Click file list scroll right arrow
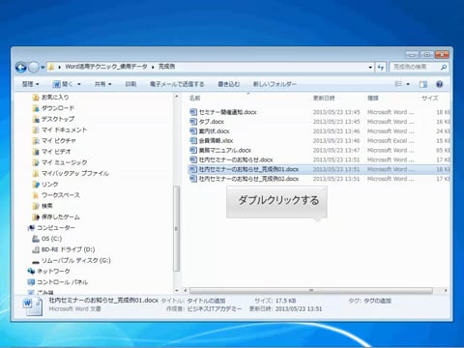 [x=446, y=291]
